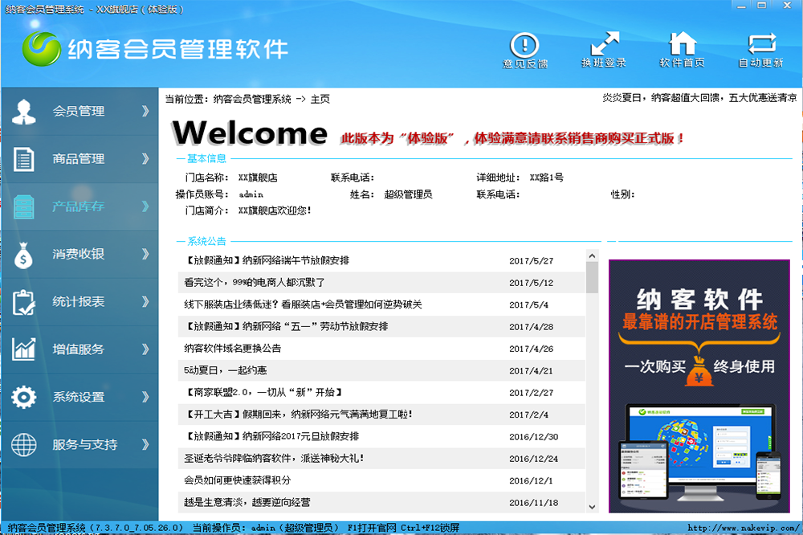This screenshot has height=535, width=803.
Task: Go to 软件首页 house icon
Action: point(683,43)
